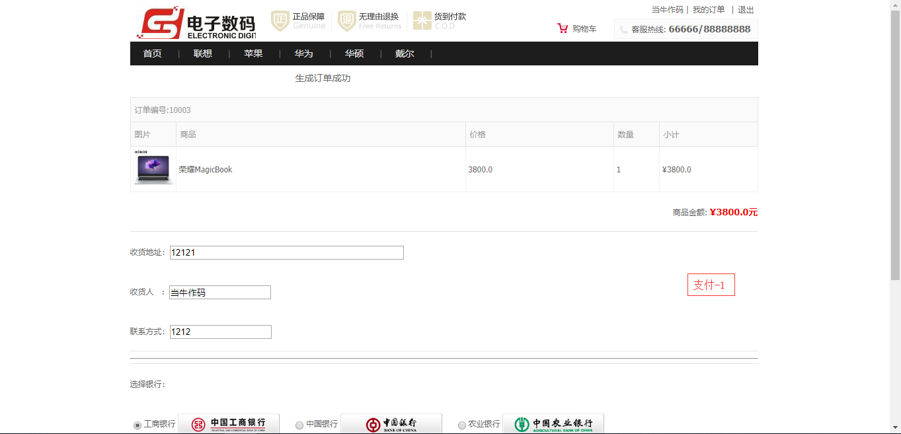Click the 正品保障 genuine shield icon
The width and height of the screenshot is (901, 434).
point(280,20)
